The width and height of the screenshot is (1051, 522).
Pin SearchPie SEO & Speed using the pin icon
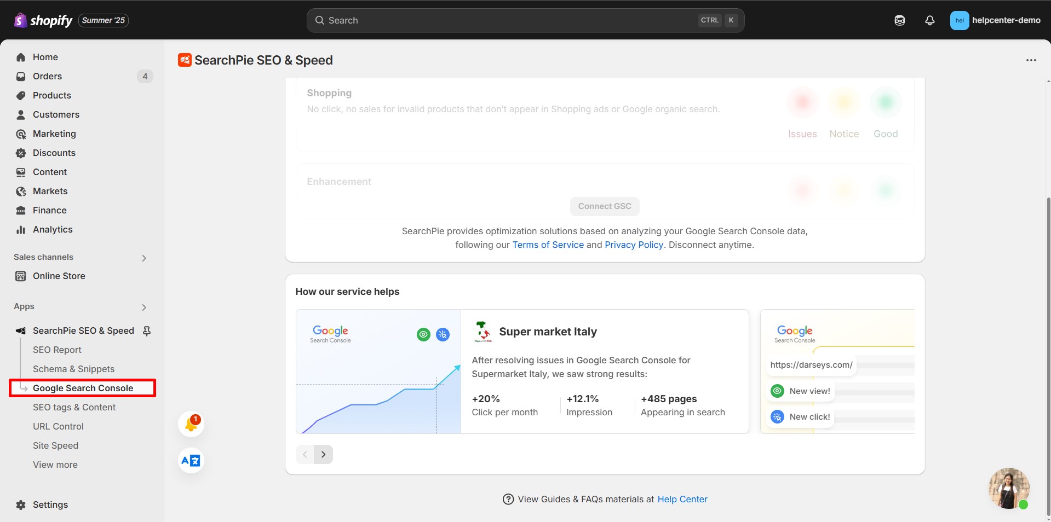[x=147, y=330]
